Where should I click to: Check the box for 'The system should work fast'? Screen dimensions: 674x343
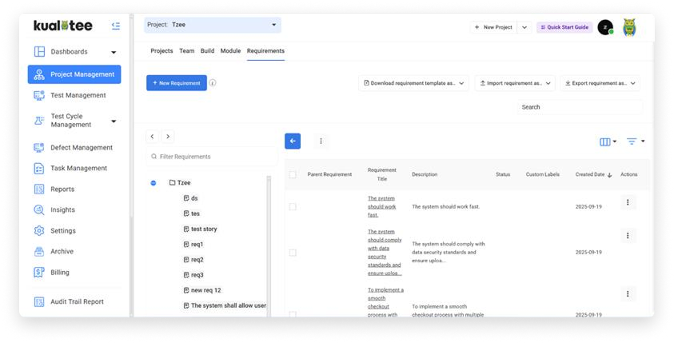coord(293,206)
